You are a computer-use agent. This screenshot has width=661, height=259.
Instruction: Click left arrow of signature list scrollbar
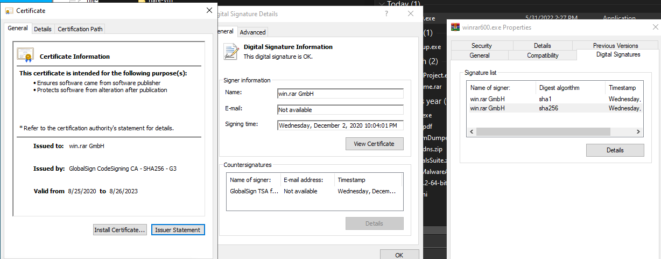[472, 131]
